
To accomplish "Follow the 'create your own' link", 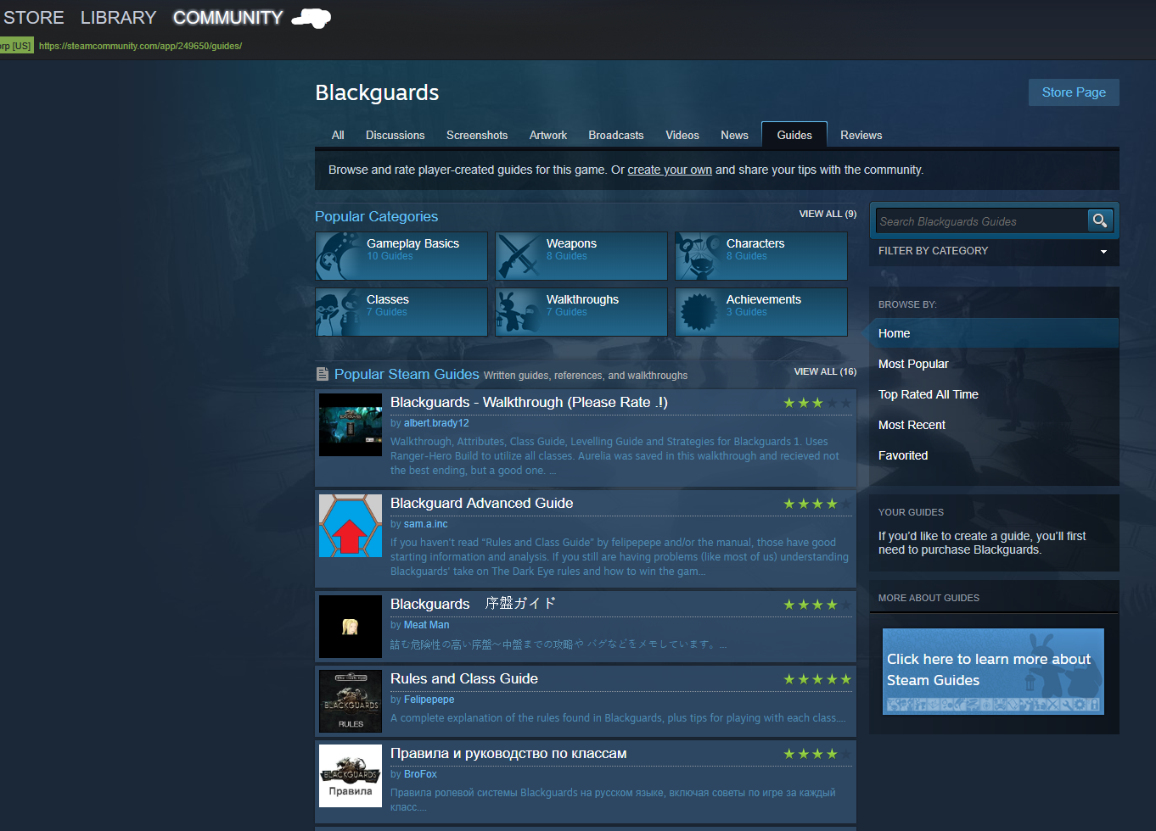I will pos(669,170).
